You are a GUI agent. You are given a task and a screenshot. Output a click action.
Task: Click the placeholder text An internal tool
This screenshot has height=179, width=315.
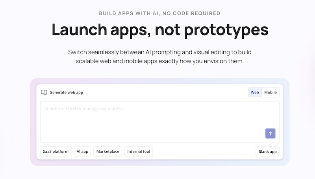tap(84, 109)
